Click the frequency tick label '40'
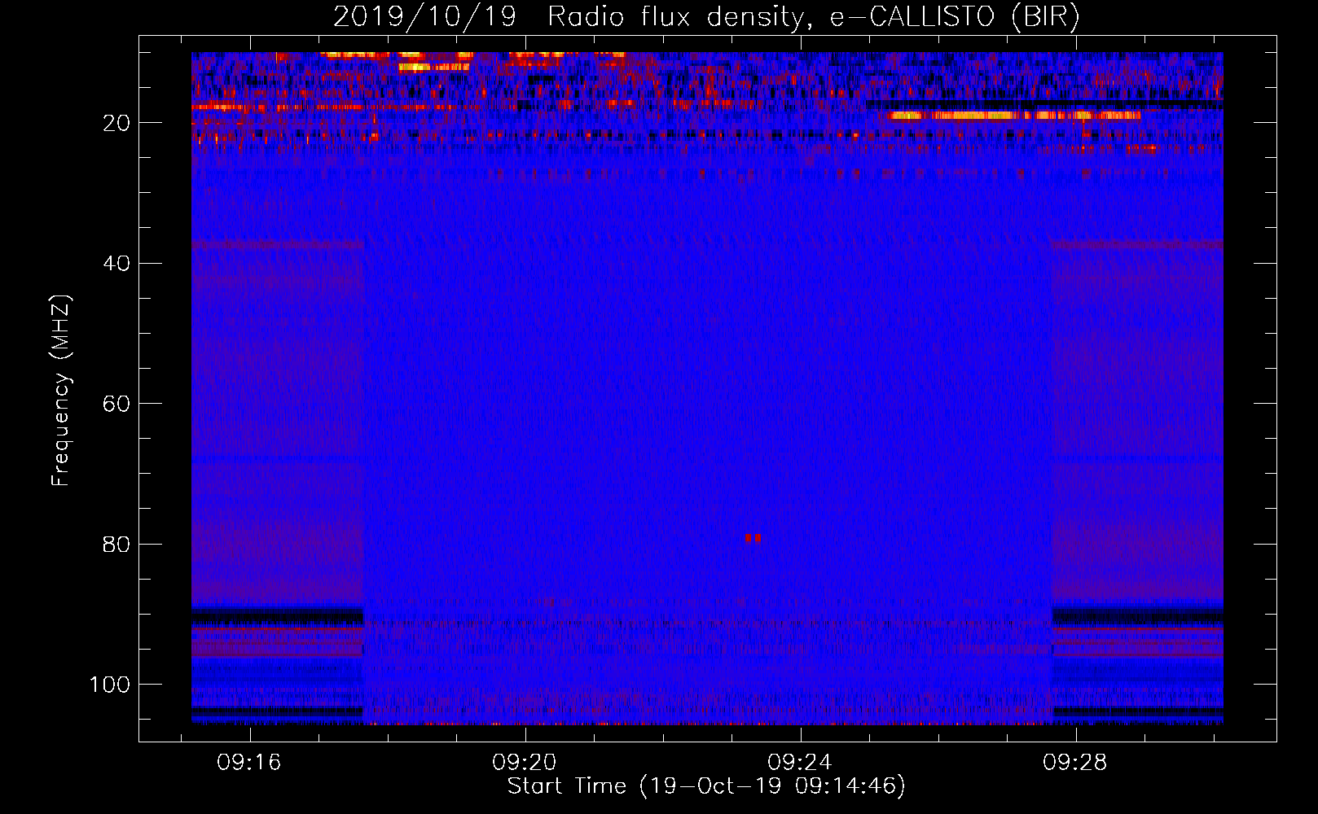This screenshot has height=814, width=1318. [x=117, y=264]
